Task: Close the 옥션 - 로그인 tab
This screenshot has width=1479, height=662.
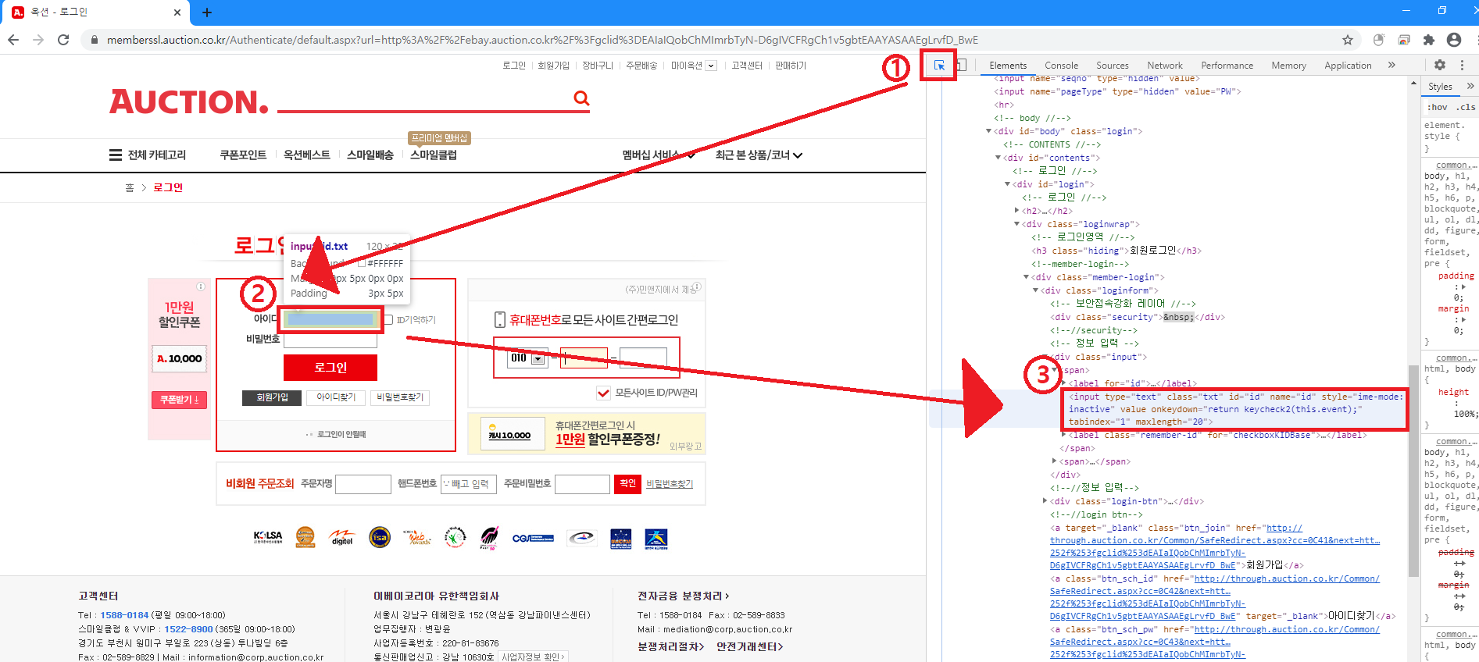Action: pos(177,12)
